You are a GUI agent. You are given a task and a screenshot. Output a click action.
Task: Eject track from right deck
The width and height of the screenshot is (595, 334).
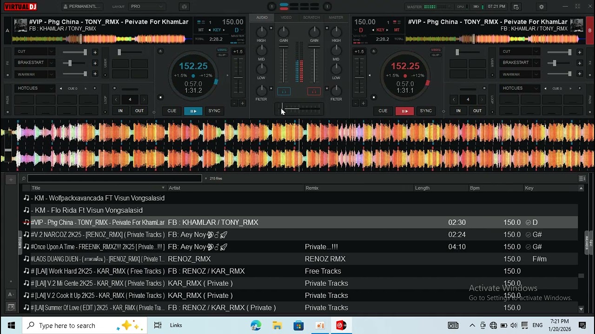click(x=374, y=51)
